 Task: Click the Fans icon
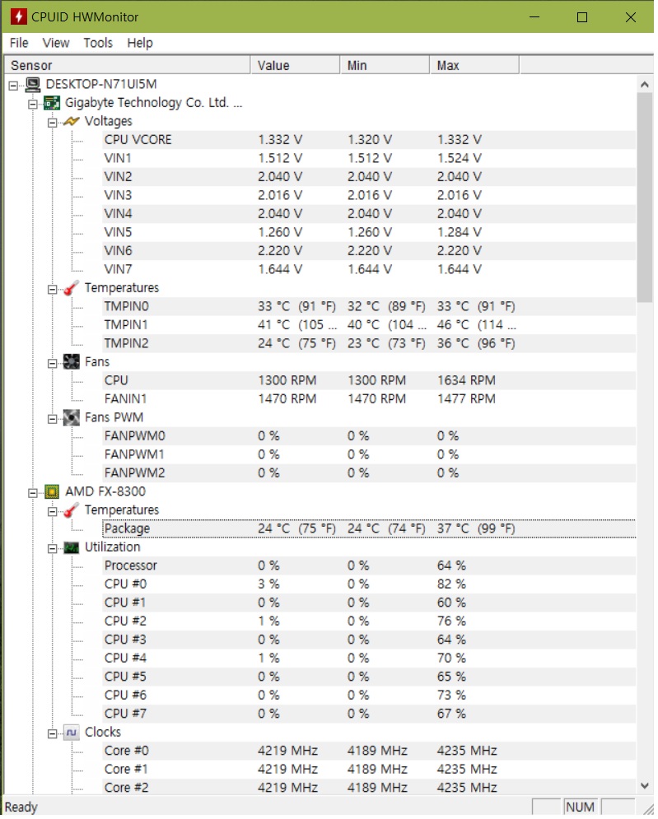[x=71, y=362]
